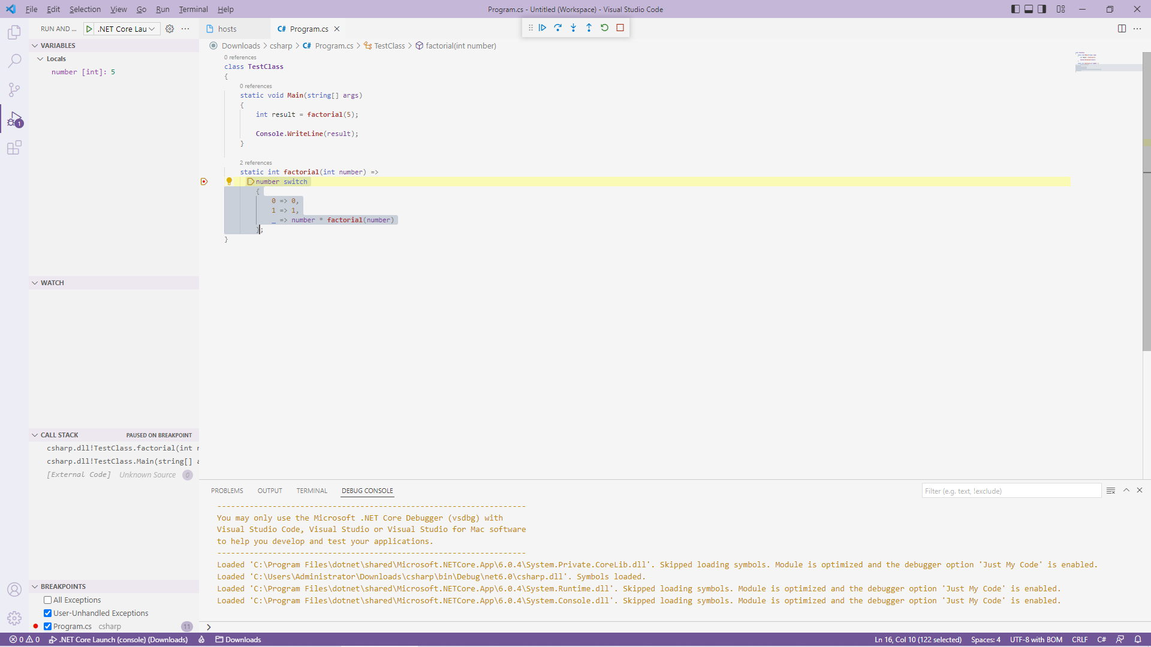Collapse the CALL STACK section

(x=35, y=435)
